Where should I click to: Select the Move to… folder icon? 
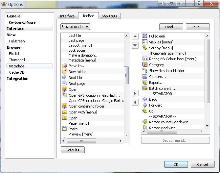(64, 65)
